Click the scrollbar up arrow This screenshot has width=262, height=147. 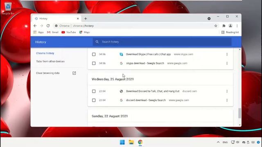(x=239, y=50)
